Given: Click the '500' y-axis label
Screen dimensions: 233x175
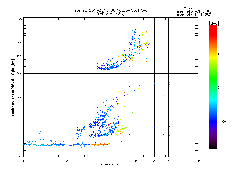Looking at the screenshot, I should tap(19, 42).
